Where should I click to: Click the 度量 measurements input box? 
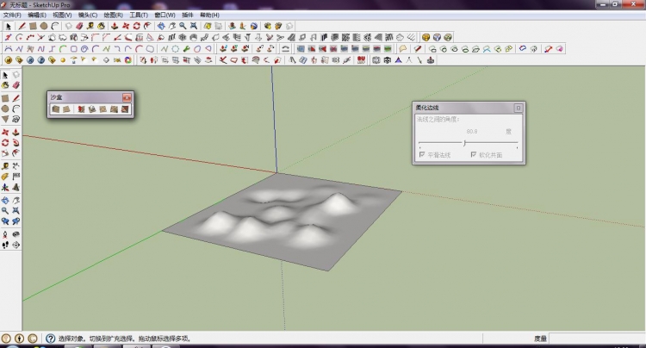597,339
